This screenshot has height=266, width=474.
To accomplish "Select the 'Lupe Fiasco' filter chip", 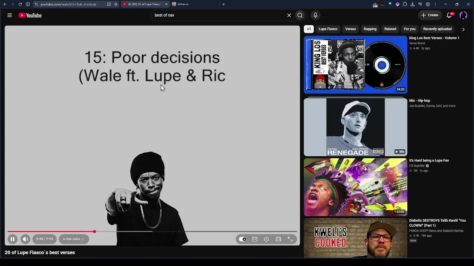I will point(328,29).
